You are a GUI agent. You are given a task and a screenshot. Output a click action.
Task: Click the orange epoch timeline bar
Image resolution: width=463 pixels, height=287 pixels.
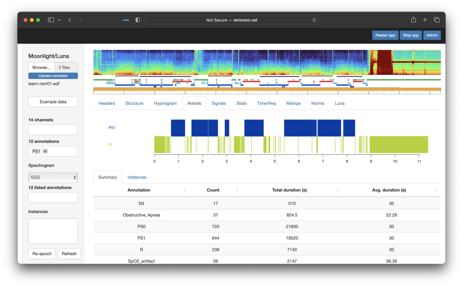[267, 90]
